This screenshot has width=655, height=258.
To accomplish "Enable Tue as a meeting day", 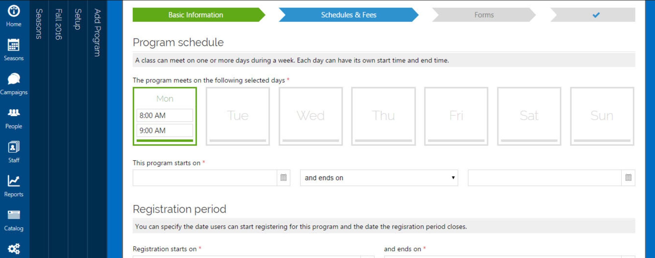I will pos(238,116).
